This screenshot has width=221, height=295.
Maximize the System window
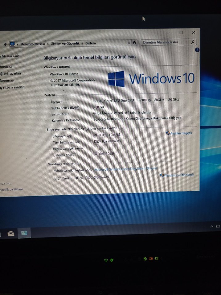(x=181, y=32)
